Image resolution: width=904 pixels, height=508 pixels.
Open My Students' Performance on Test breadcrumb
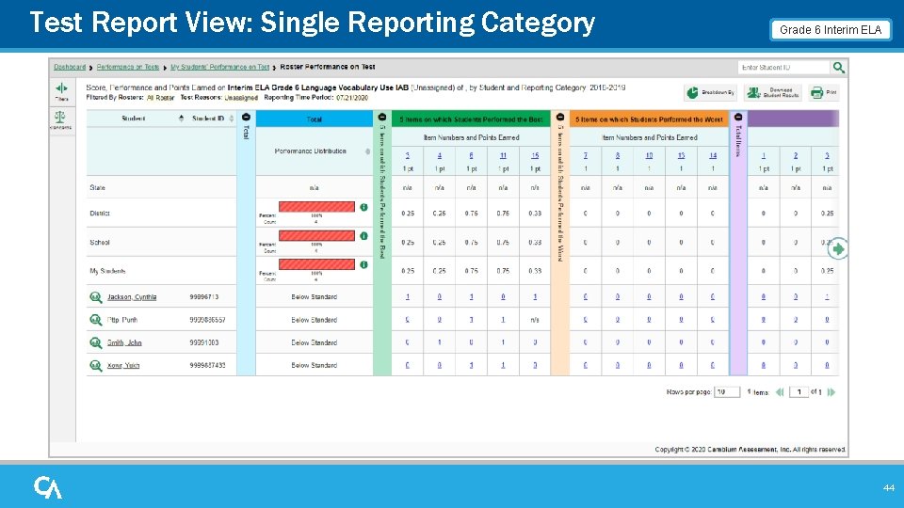219,67
